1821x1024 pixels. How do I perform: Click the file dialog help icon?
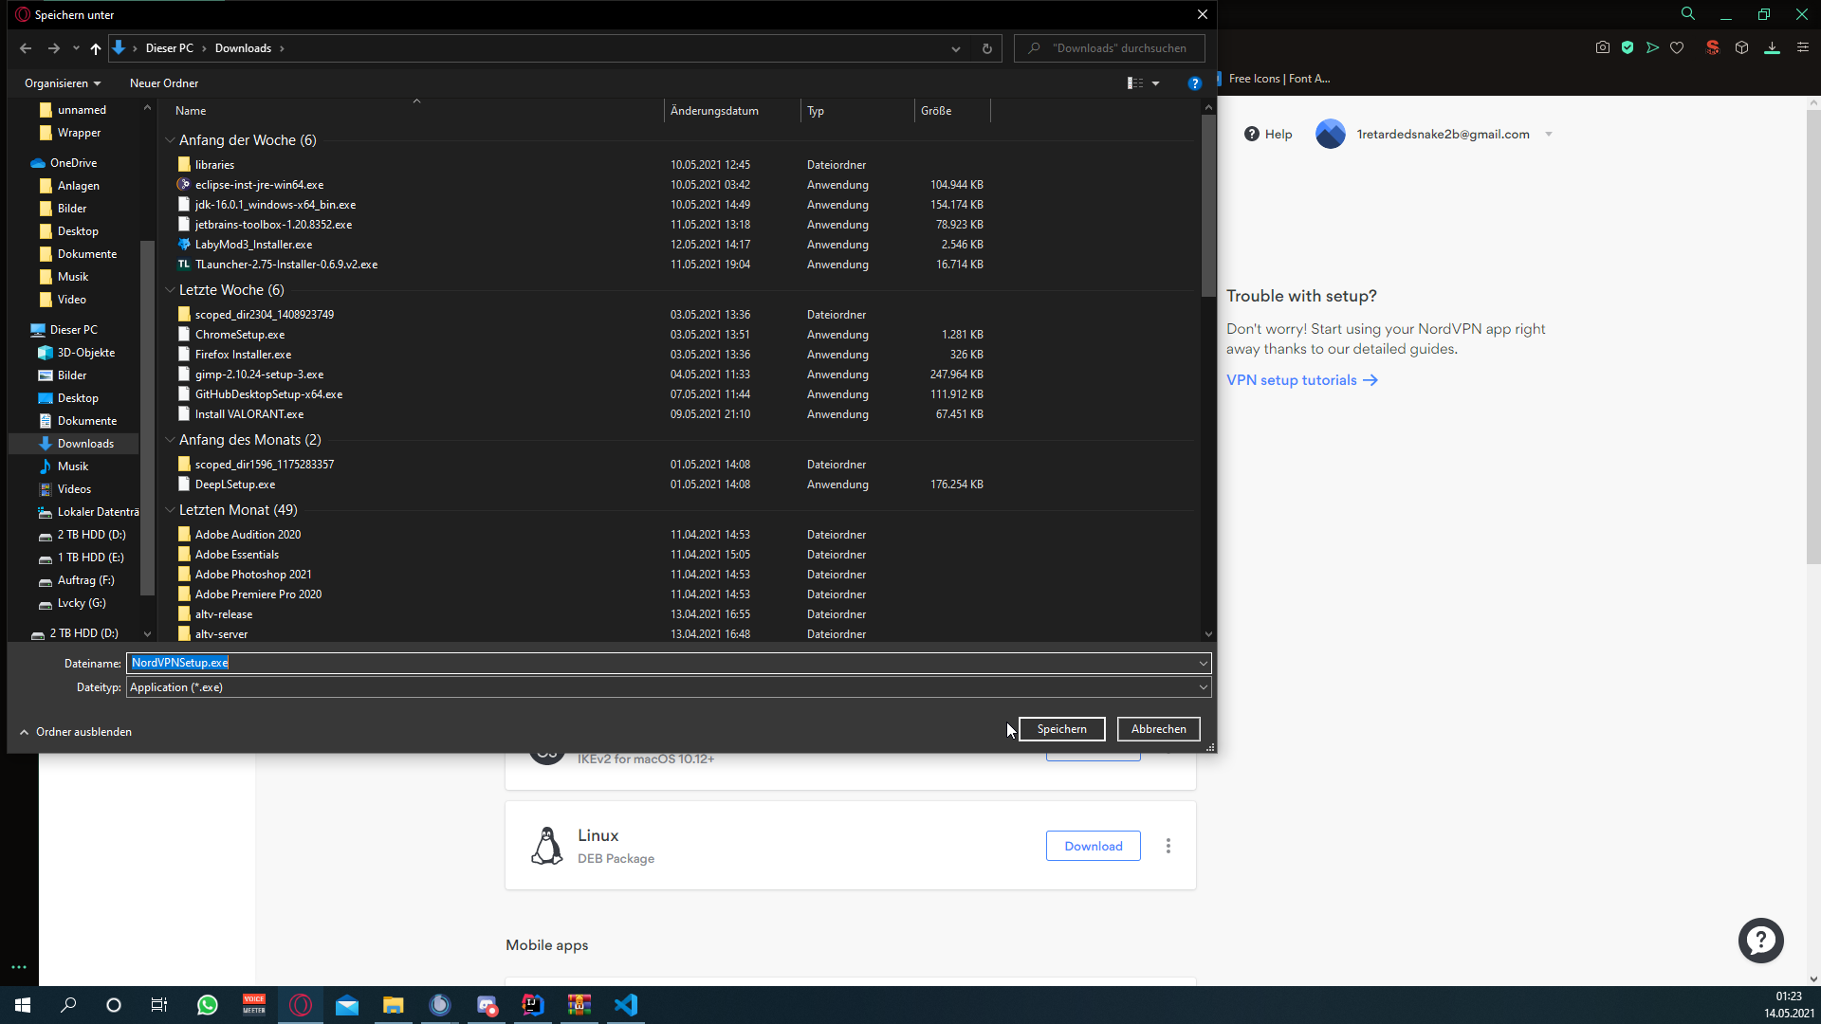coord(1194,83)
